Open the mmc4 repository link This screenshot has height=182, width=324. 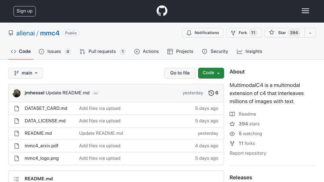click(50, 33)
